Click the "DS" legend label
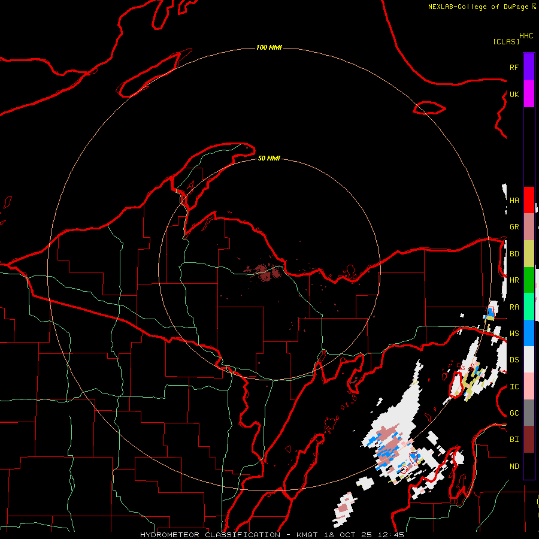The width and height of the screenshot is (539, 539). (x=514, y=360)
